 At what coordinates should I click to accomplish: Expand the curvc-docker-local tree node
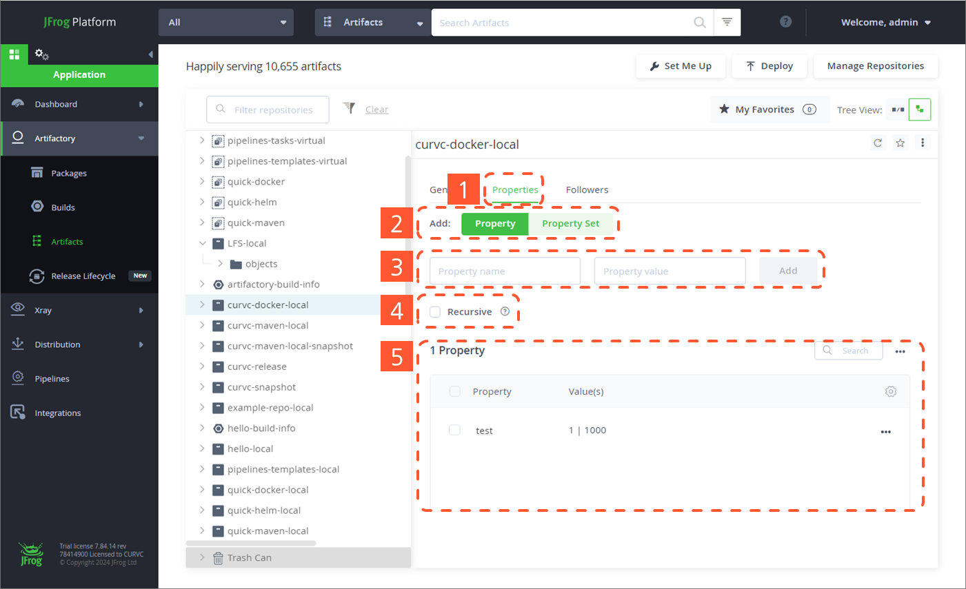pos(202,304)
